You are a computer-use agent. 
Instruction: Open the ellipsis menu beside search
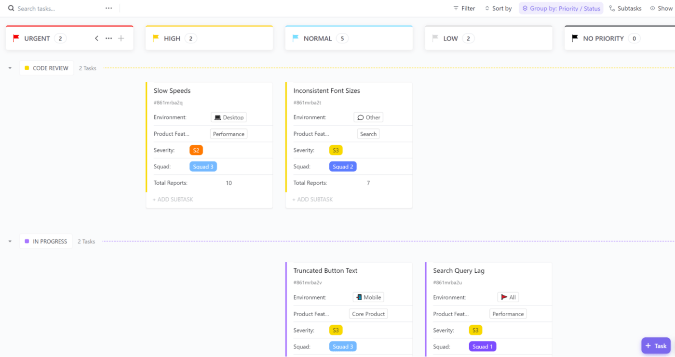click(x=108, y=8)
